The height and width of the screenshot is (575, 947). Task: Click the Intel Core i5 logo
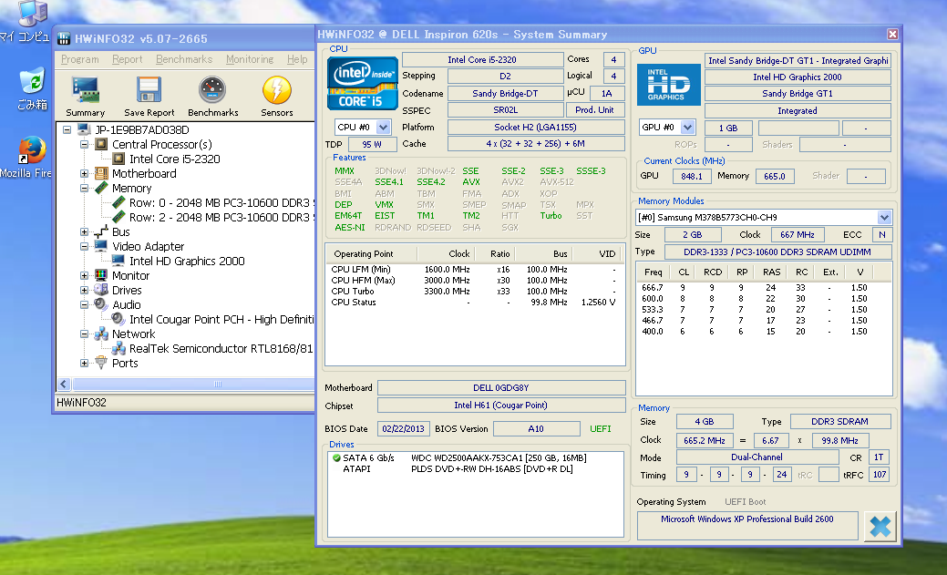(x=363, y=83)
